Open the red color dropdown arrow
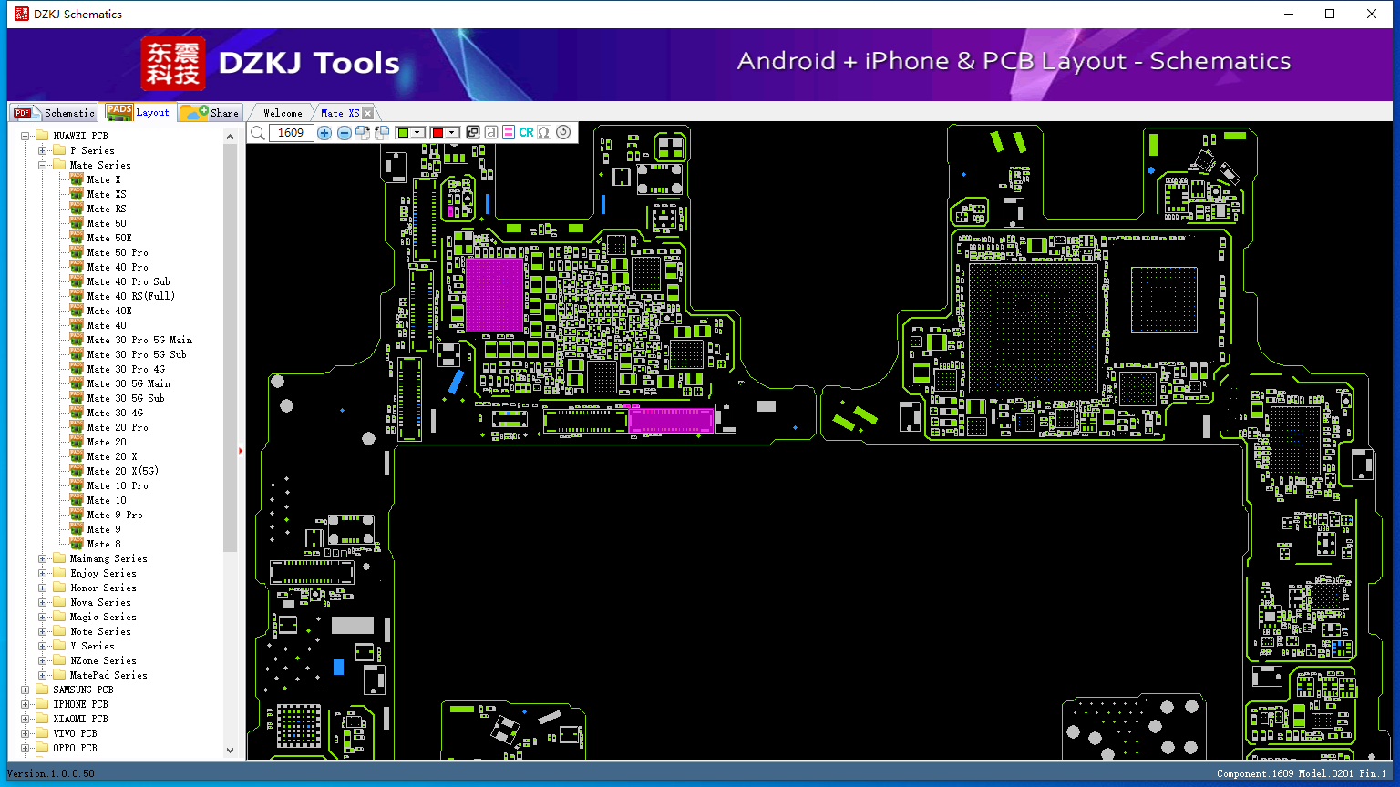Image resolution: width=1400 pixels, height=787 pixels. [x=451, y=133]
